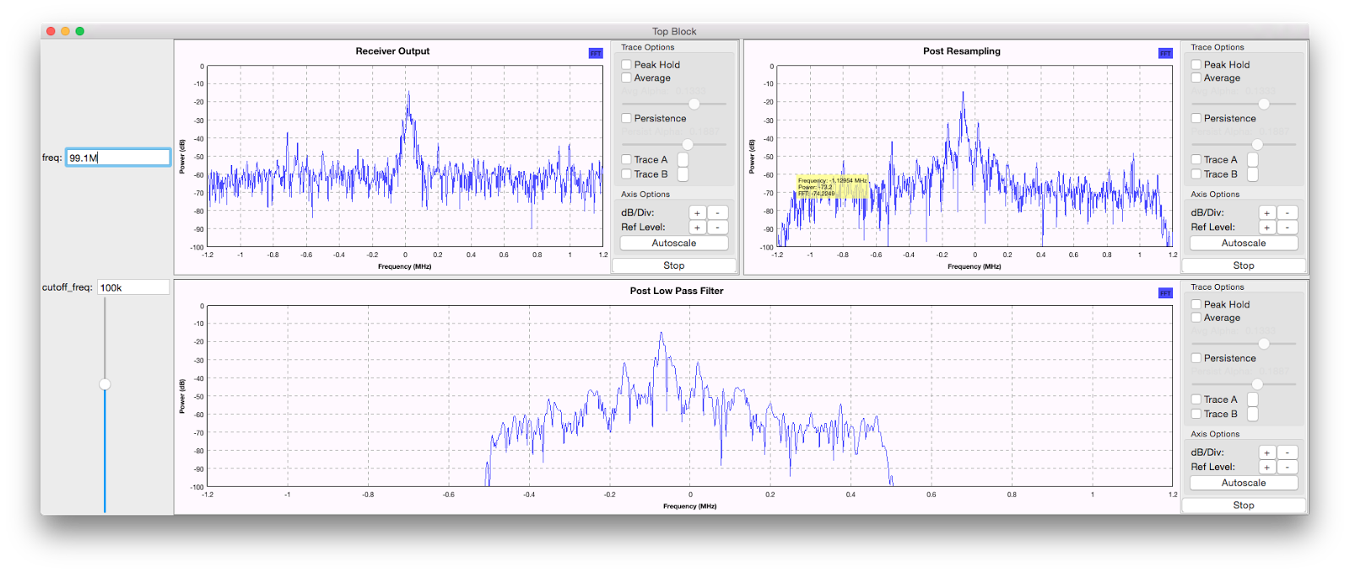Decrease dB/Div in Post Low Pass Filter panel
1350x573 pixels.
pyautogui.click(x=1288, y=453)
